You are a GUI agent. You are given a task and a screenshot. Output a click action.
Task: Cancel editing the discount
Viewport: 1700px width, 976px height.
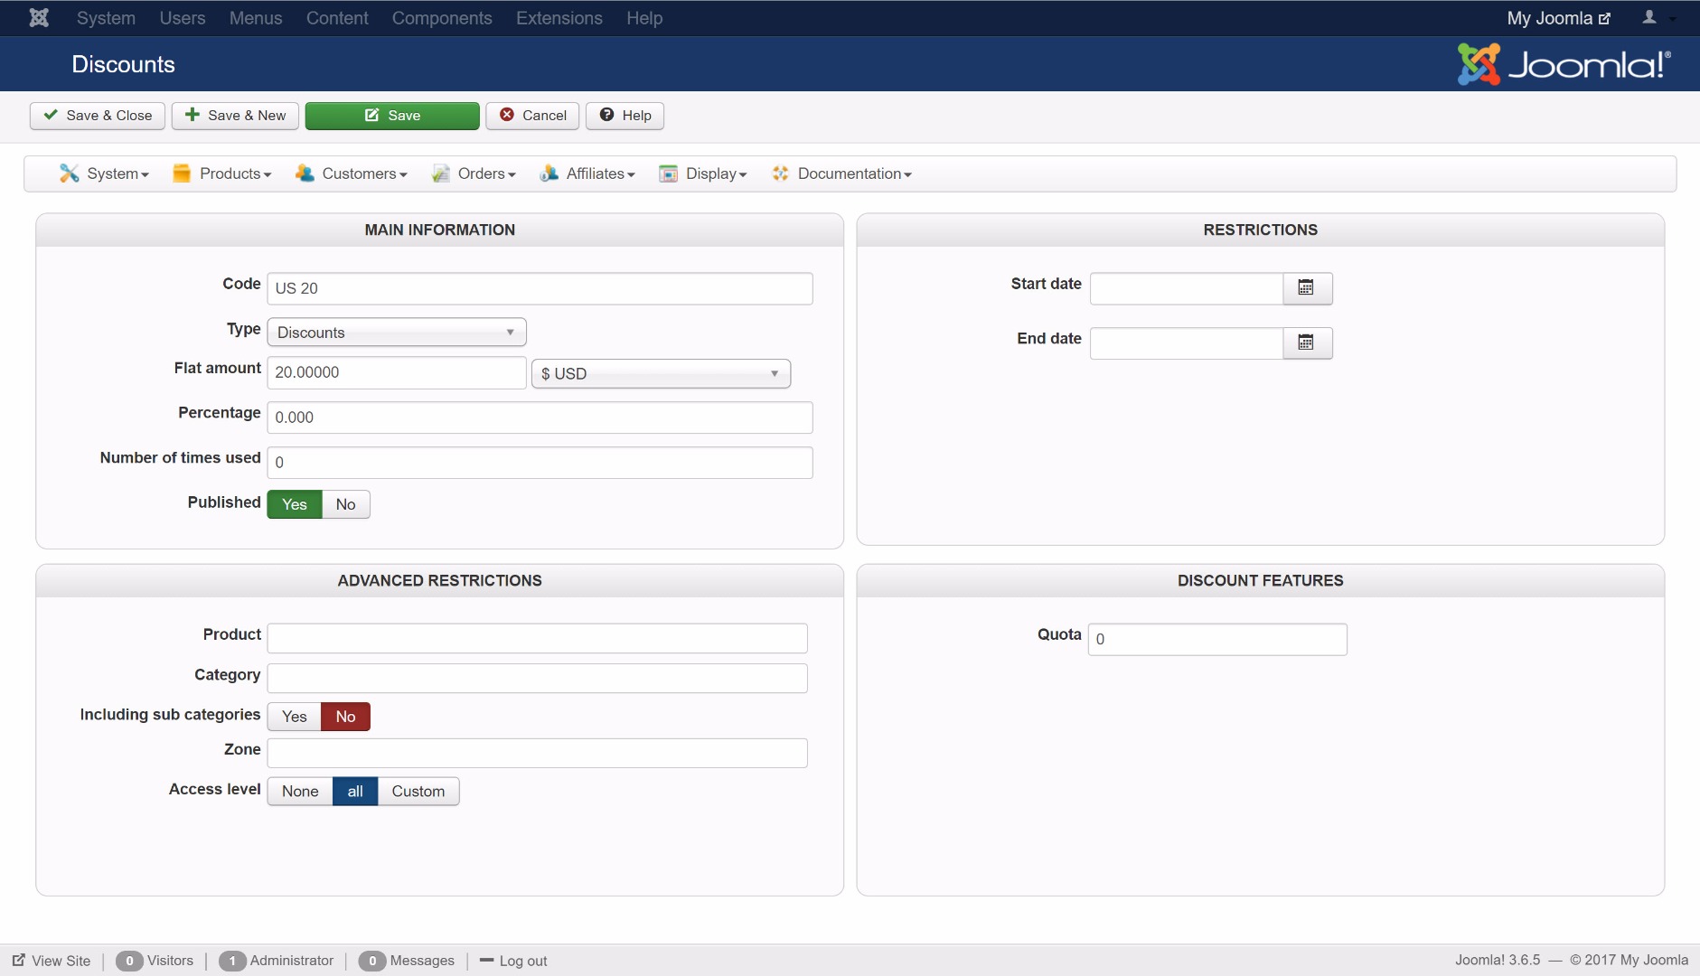532,116
